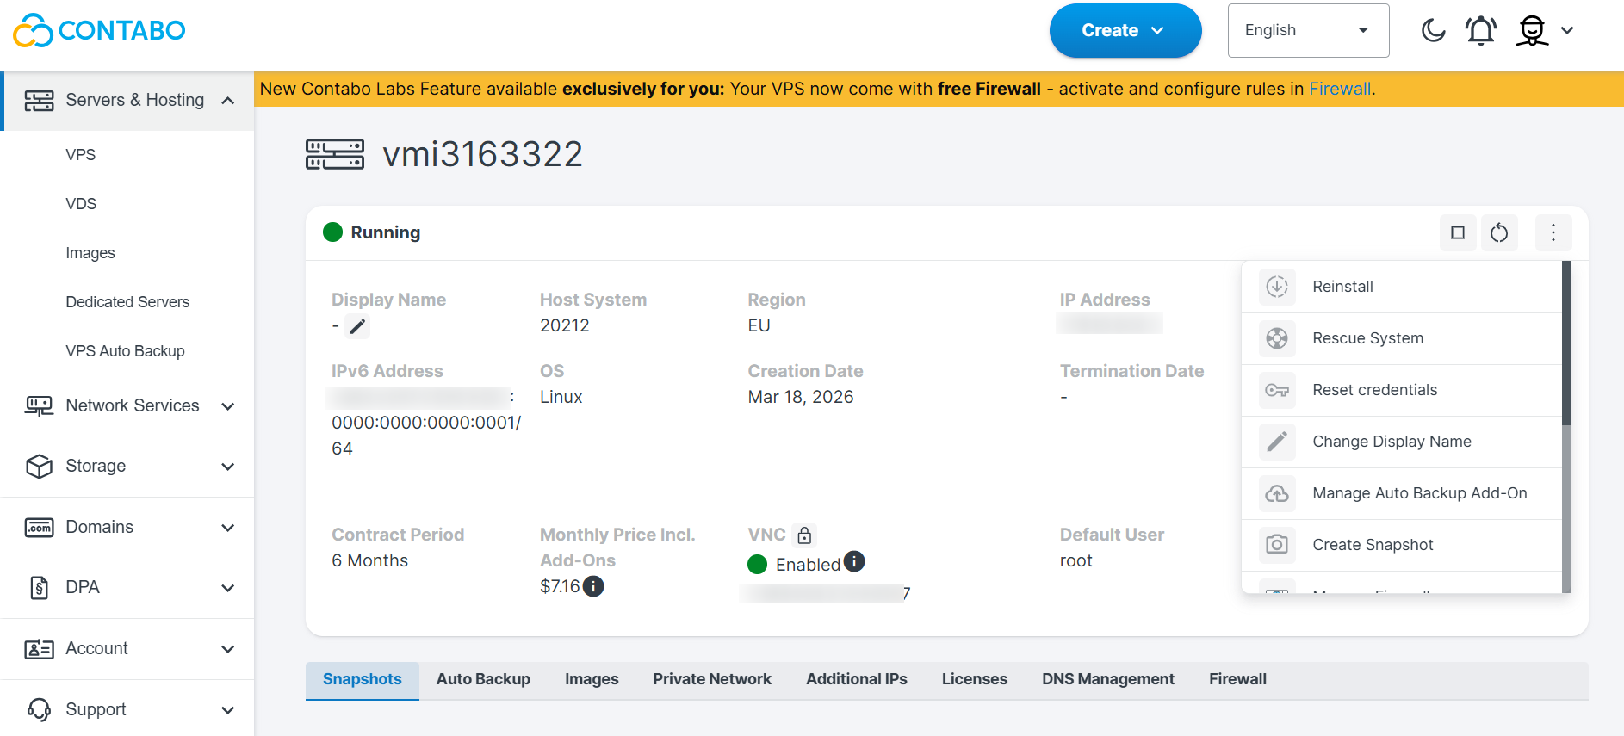This screenshot has height=736, width=1624.
Task: Expand the Network Services section
Action: point(228,406)
